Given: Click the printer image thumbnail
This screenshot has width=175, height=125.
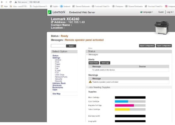Looking at the screenshot, I should [x=162, y=28].
